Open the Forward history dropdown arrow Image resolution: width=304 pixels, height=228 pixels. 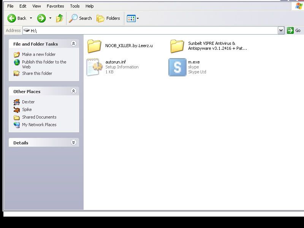tap(51, 18)
